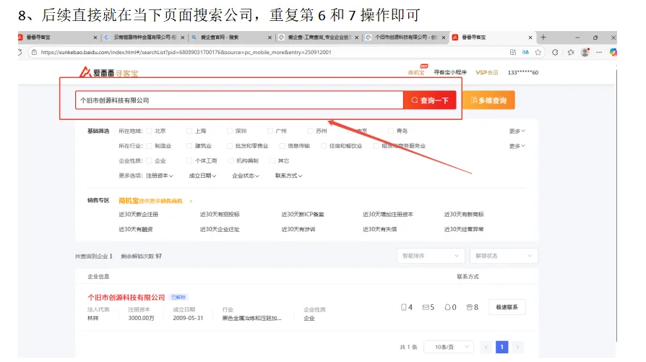
Task: Open the browser profile avatar
Action: [585, 52]
